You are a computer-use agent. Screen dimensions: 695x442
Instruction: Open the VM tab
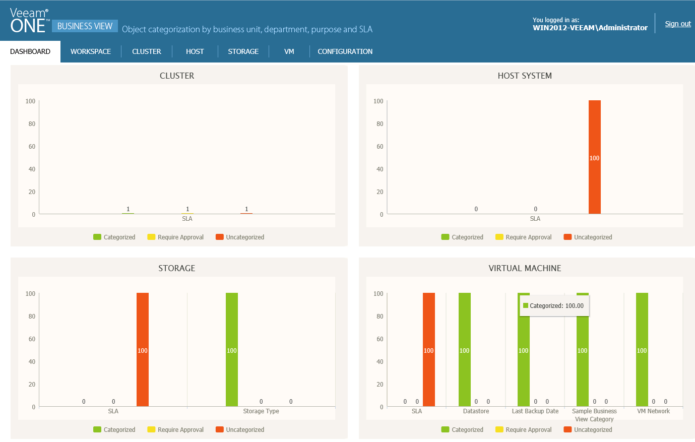289,51
